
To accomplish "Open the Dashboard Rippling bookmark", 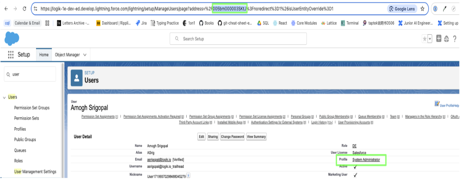I will click(113, 23).
